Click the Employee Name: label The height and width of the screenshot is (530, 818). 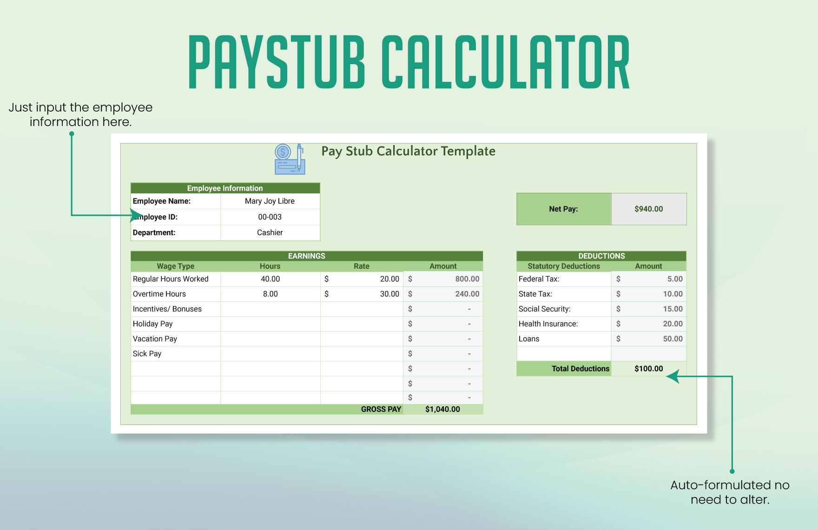(x=162, y=201)
